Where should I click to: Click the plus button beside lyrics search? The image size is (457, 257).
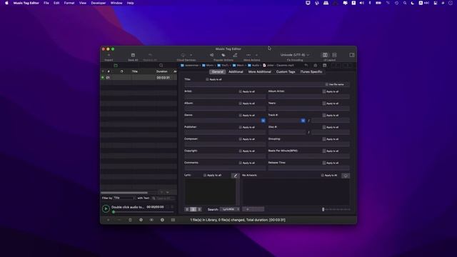[248, 209]
